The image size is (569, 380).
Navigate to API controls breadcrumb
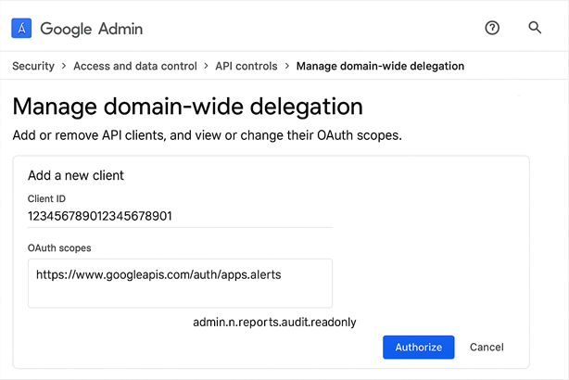pos(247,66)
